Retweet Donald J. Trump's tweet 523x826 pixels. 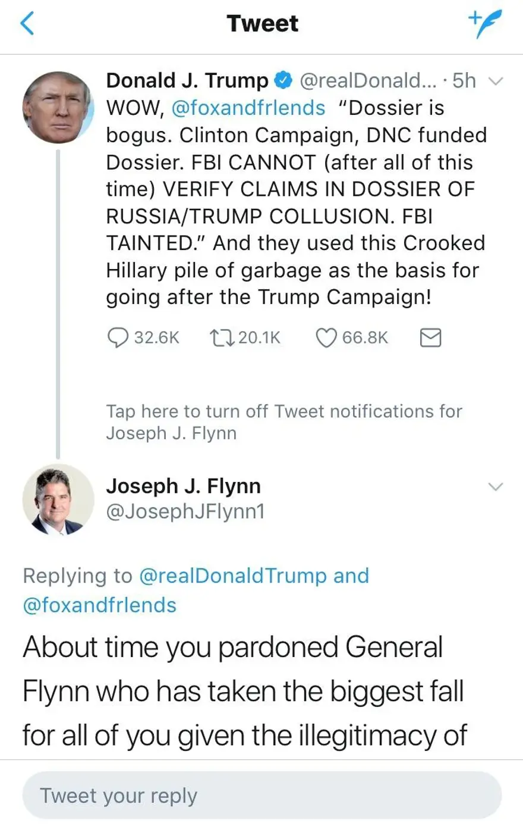coord(223,337)
